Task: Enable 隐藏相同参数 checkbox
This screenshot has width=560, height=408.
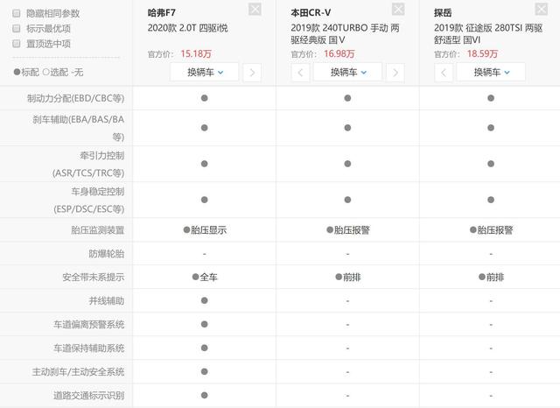Action: coord(17,13)
